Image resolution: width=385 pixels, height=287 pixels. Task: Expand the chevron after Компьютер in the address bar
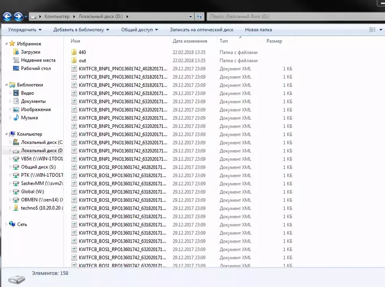tap(74, 17)
